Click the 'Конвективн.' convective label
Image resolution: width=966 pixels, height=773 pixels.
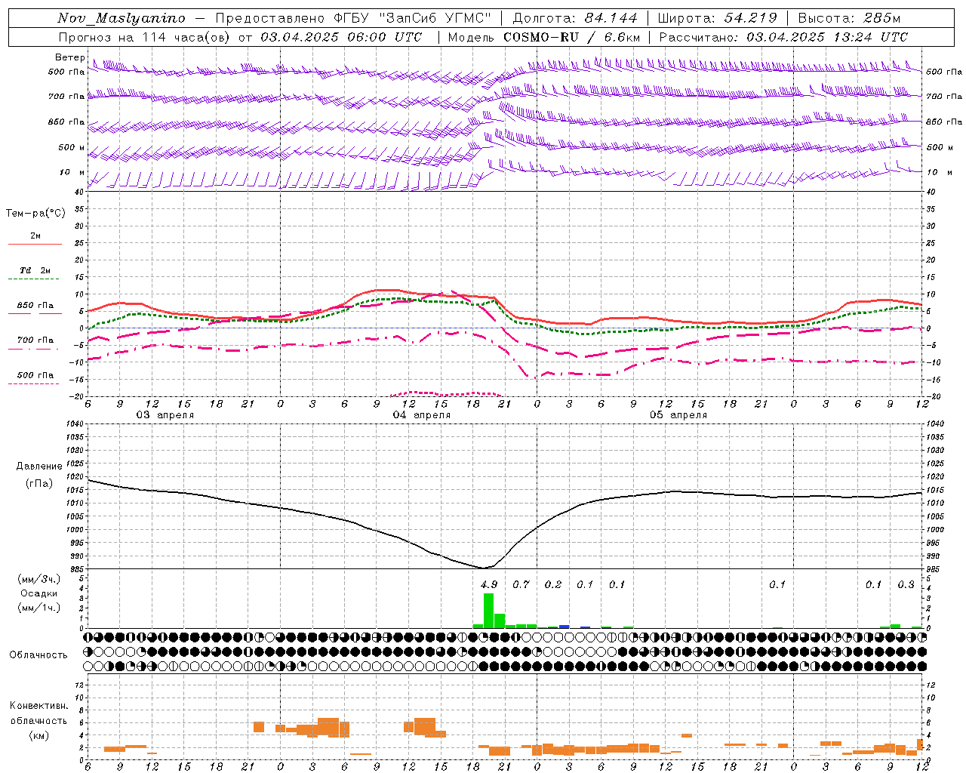click(38, 706)
